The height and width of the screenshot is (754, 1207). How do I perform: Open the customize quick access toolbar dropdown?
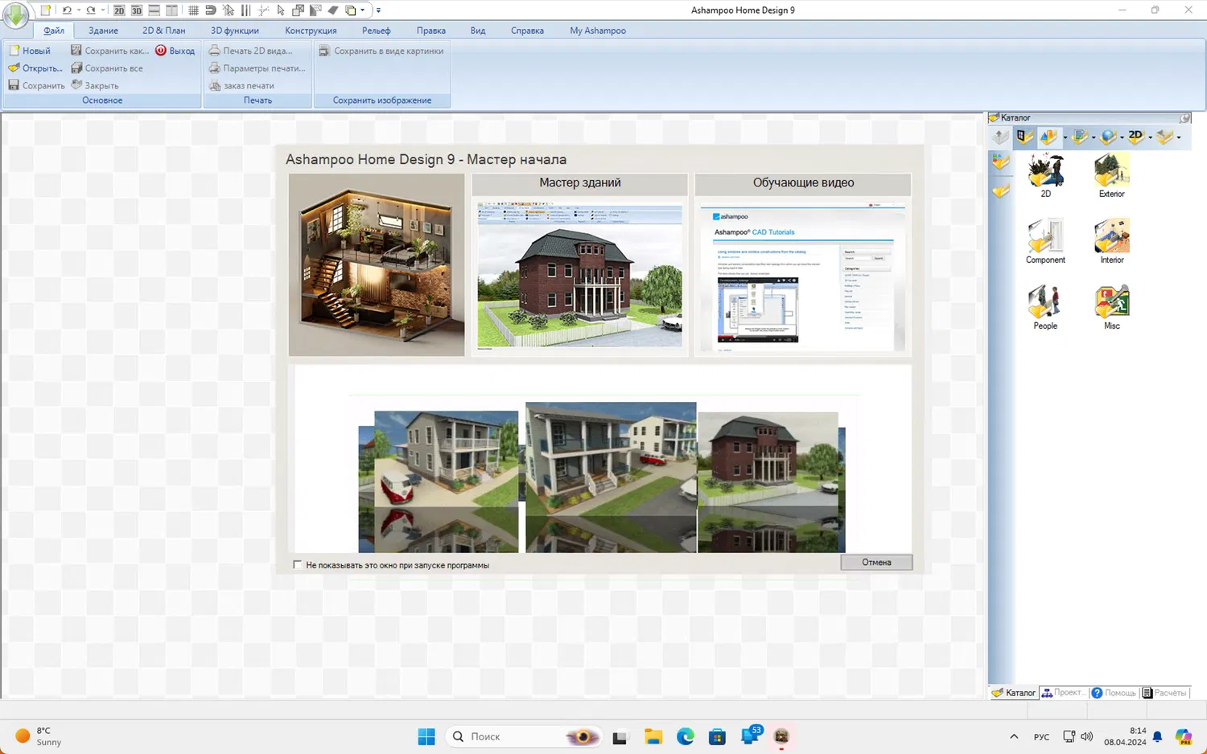pyautogui.click(x=378, y=10)
